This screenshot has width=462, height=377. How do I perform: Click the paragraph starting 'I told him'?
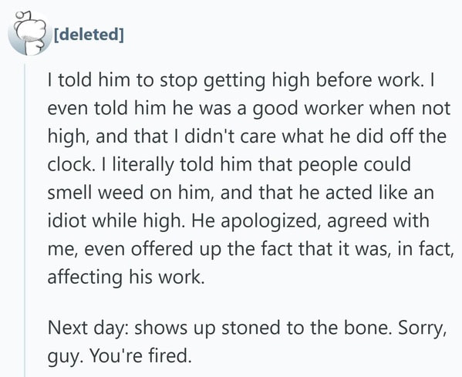tap(251, 179)
